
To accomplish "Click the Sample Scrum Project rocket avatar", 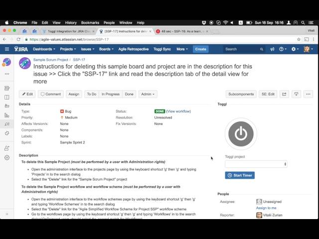I will [25, 63].
